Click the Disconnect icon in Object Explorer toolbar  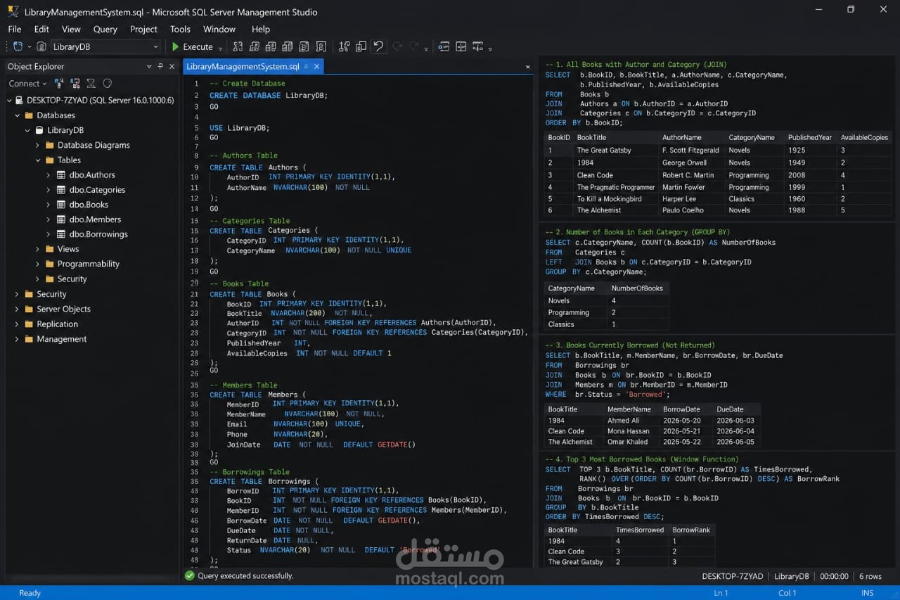[x=75, y=83]
